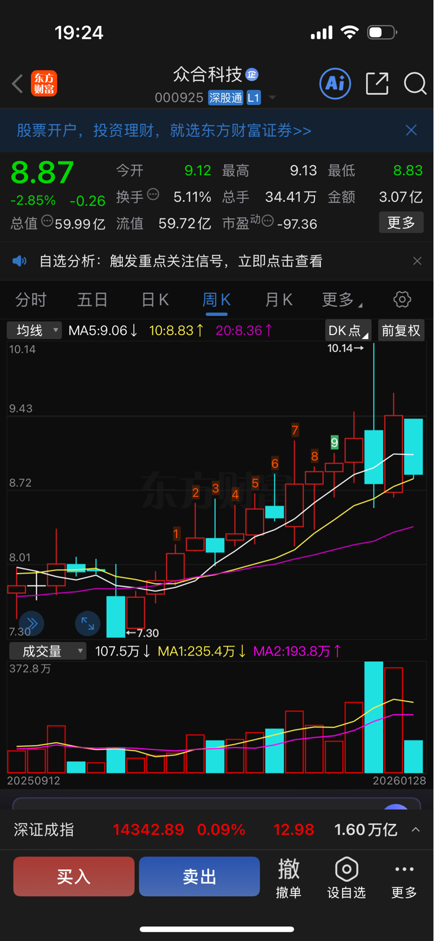Open the 前复权 adjustment selector
This screenshot has height=941, width=434.
tap(401, 331)
